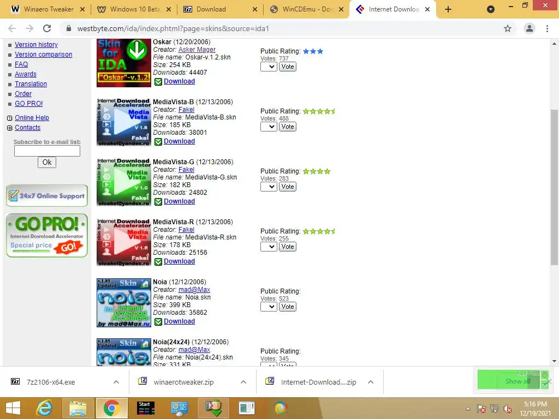Click the green download icon for MediaVista-G
The image size is (559, 419).
pos(158,202)
